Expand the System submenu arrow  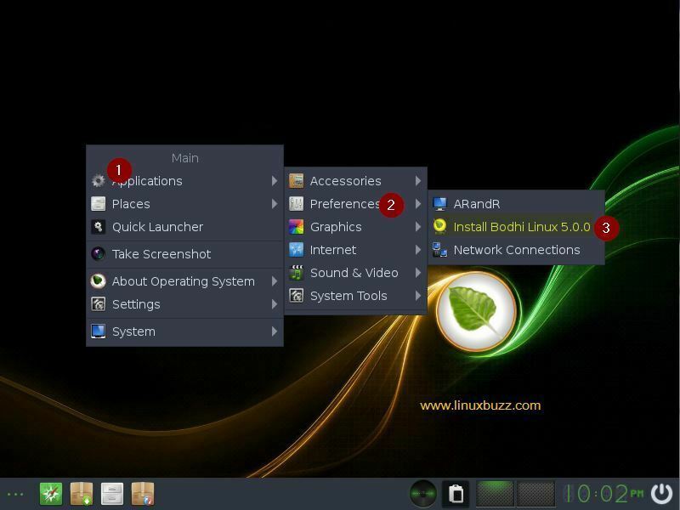274,331
